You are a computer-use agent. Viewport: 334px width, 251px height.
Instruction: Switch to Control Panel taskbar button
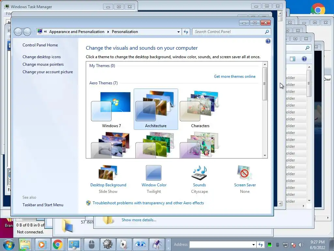tap(74, 244)
